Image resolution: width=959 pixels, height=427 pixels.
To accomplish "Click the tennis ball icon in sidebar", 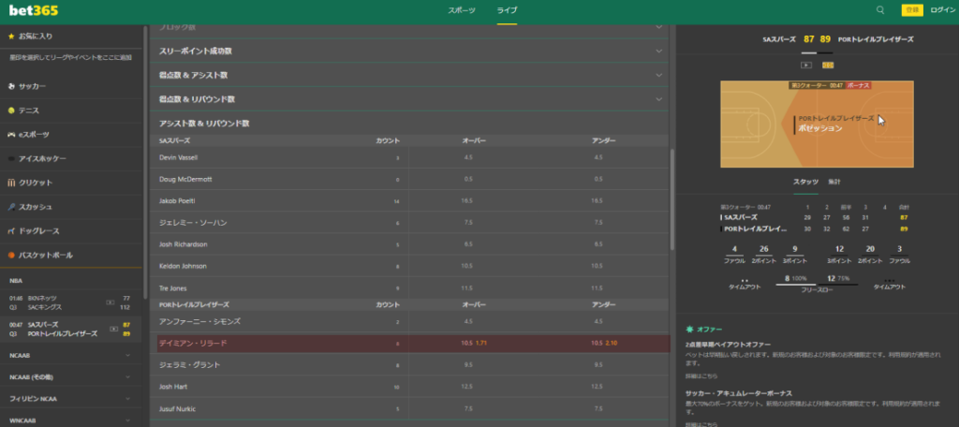I will click(x=11, y=110).
